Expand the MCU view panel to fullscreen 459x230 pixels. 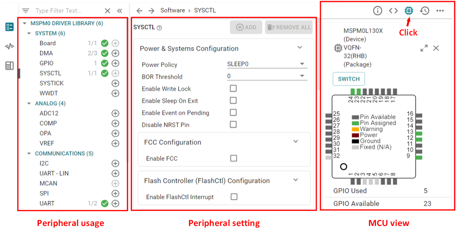[424, 48]
